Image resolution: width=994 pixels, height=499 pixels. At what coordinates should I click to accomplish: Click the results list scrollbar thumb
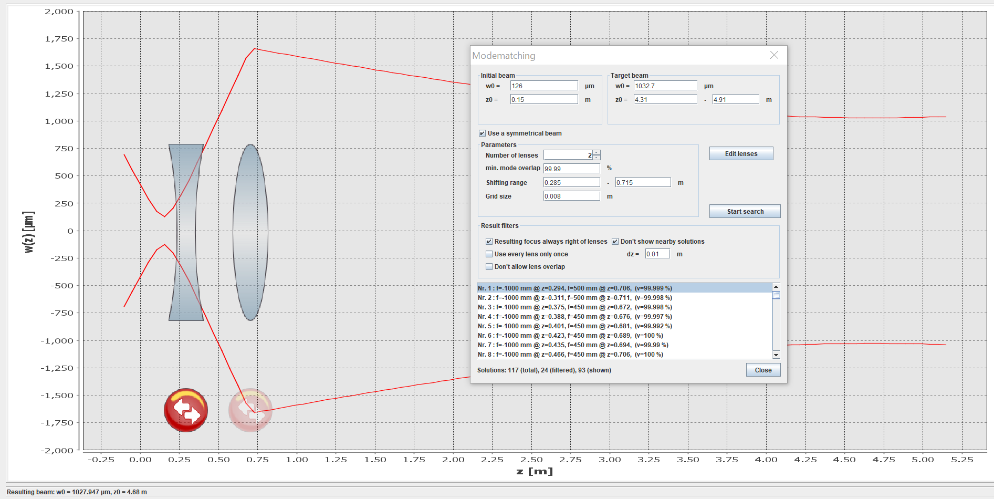click(776, 295)
